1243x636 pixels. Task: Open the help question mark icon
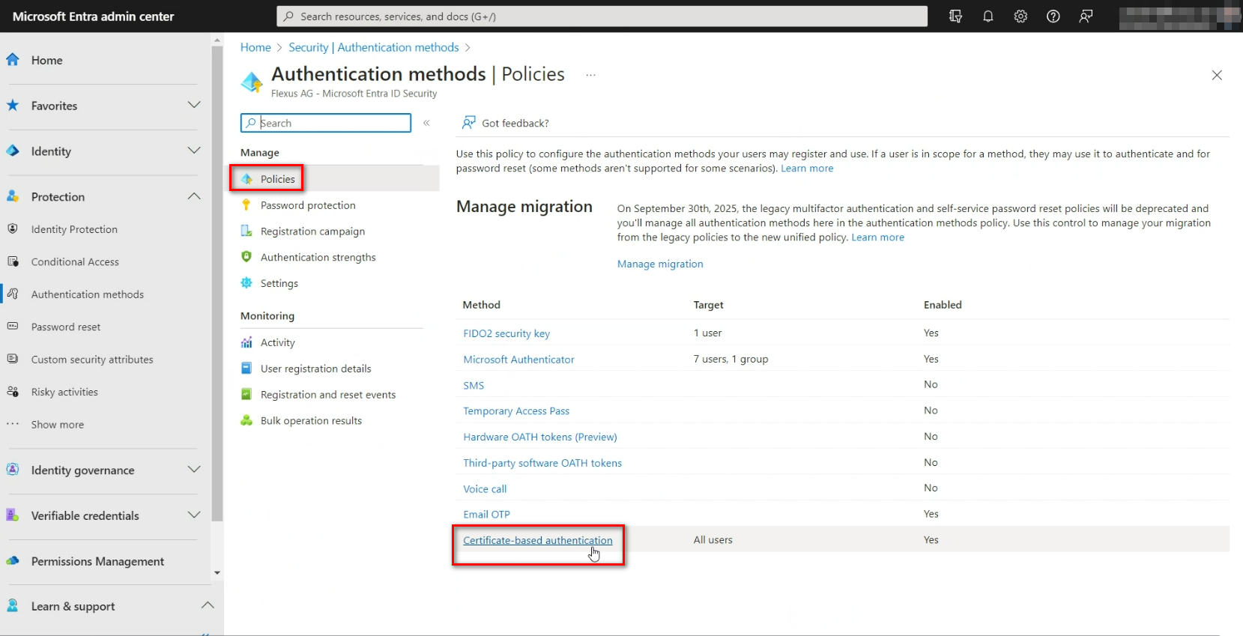coord(1053,16)
